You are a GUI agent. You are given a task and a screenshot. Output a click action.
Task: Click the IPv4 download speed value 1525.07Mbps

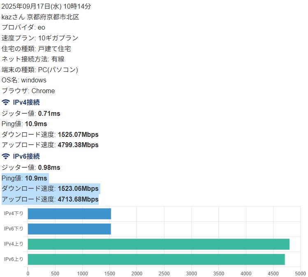[78, 134]
